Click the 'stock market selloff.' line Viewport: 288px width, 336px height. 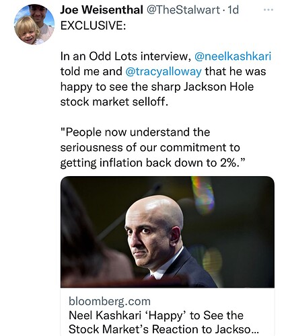pos(114,101)
